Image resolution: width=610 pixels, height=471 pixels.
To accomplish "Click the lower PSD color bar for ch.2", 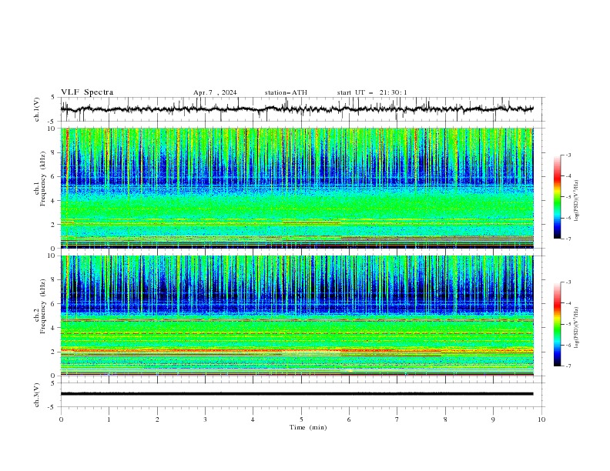I will [x=557, y=324].
